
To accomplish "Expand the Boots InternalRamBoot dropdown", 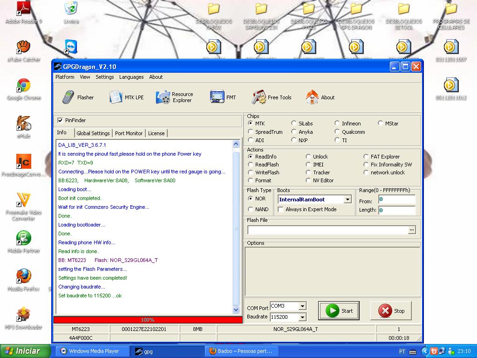I will (x=348, y=200).
